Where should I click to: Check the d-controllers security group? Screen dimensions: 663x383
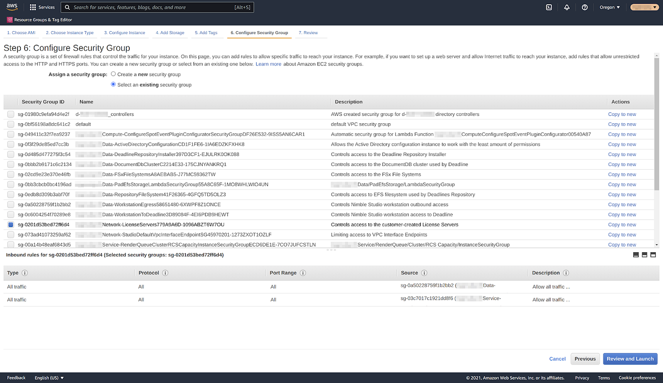11,114
